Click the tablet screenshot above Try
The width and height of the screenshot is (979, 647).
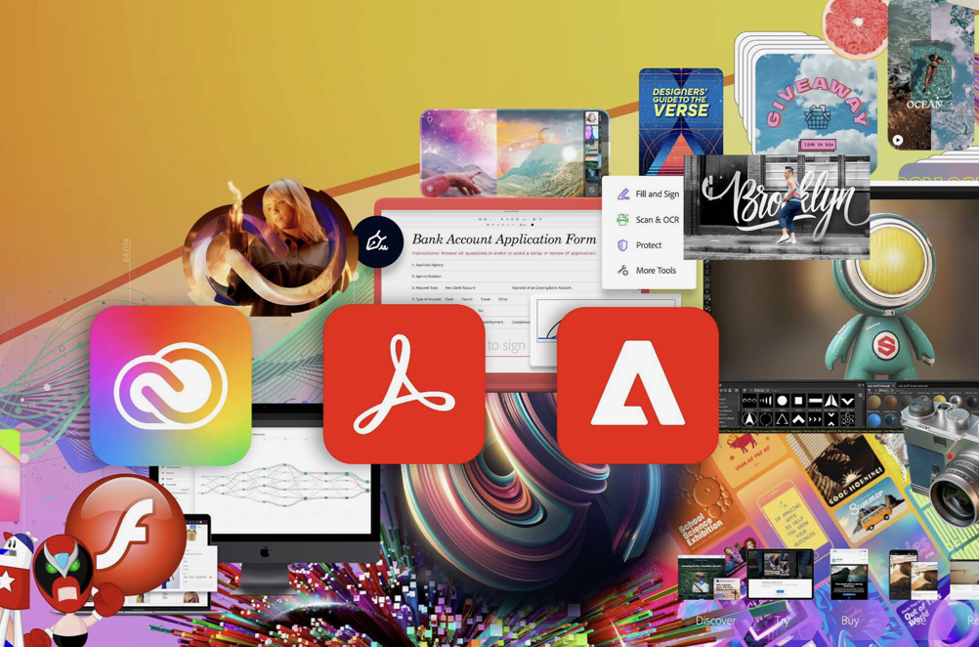tap(781, 574)
